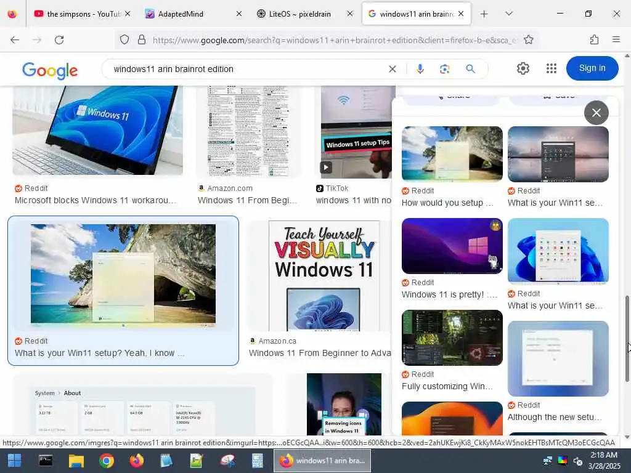Screen dimensions: 631x473
Task: Submit search with the magnifier icon
Action: (470, 69)
